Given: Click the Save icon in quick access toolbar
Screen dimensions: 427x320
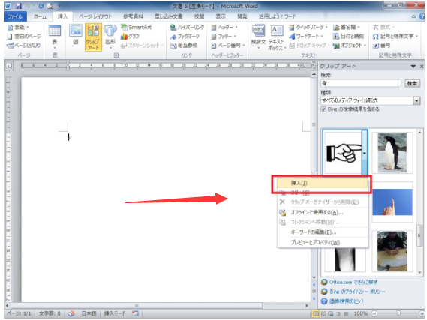Looking at the screenshot, I should (19, 6).
